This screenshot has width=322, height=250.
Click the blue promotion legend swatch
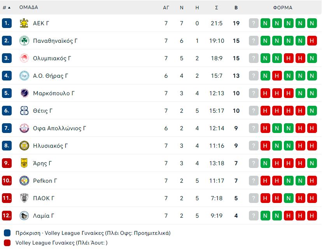click(7, 233)
